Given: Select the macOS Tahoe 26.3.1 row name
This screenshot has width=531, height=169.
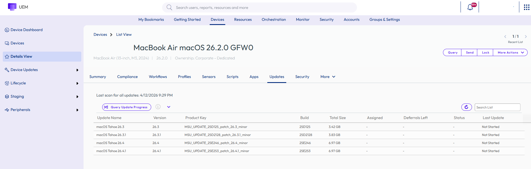Looking at the screenshot, I should 111,135.
